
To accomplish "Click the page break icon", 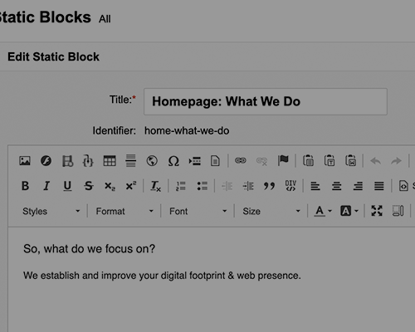I will [x=195, y=161].
